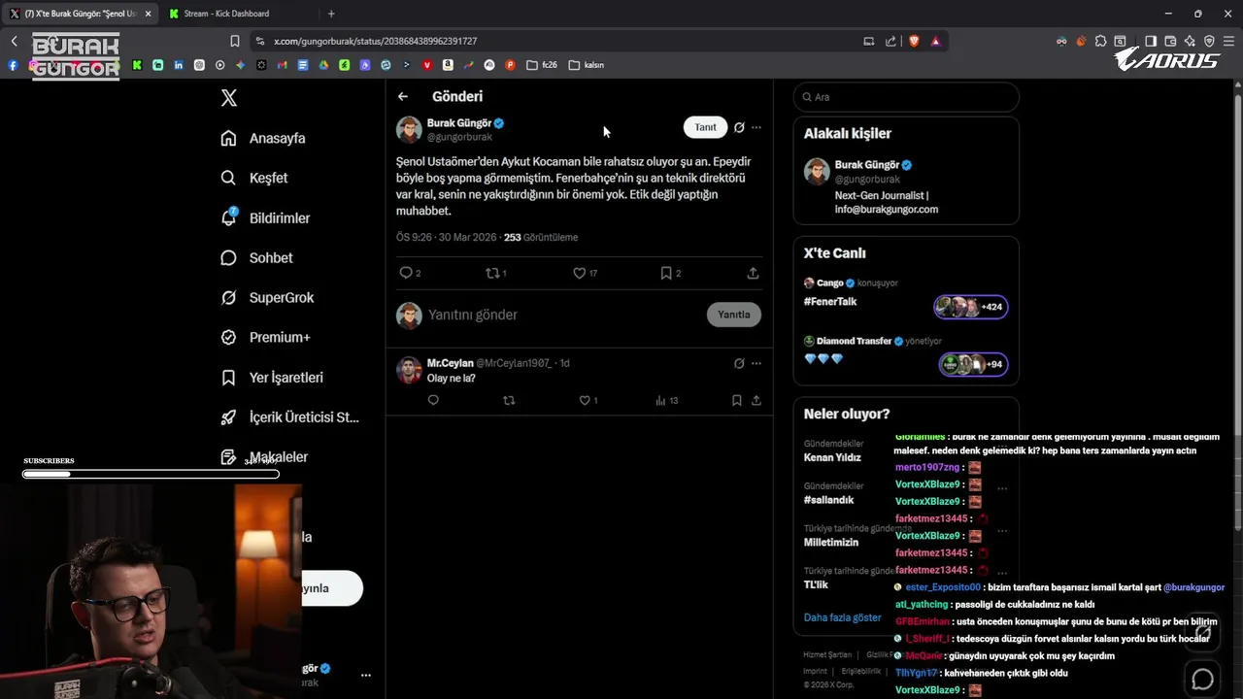Like Mr.Ceylan's reply
The width and height of the screenshot is (1243, 699).
click(588, 400)
